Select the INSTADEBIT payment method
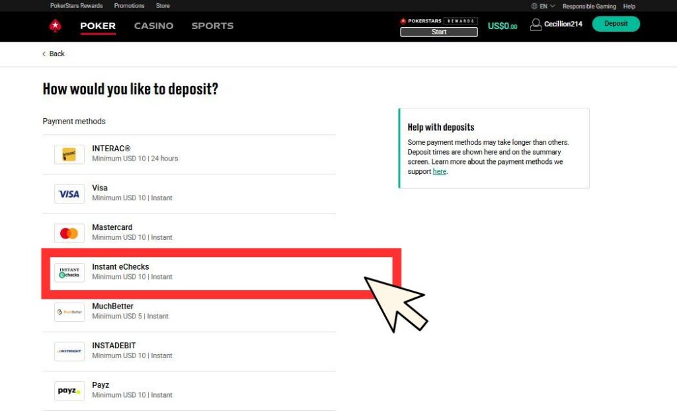The height and width of the screenshot is (411, 677). (188, 352)
